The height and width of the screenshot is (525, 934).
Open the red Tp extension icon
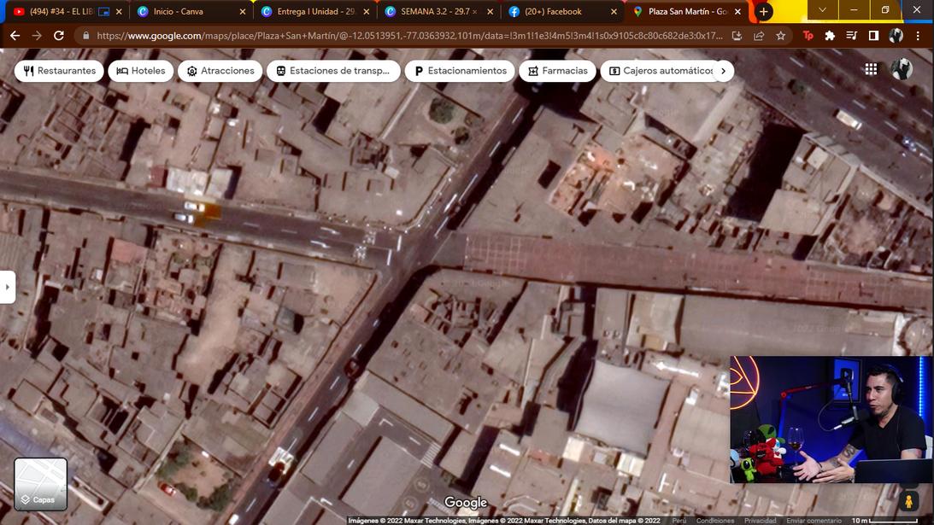click(x=808, y=36)
